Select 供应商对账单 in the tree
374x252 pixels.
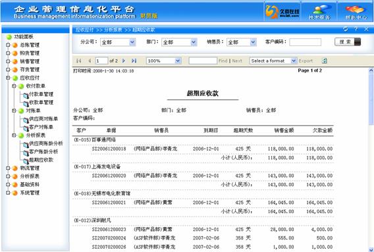[43, 118]
